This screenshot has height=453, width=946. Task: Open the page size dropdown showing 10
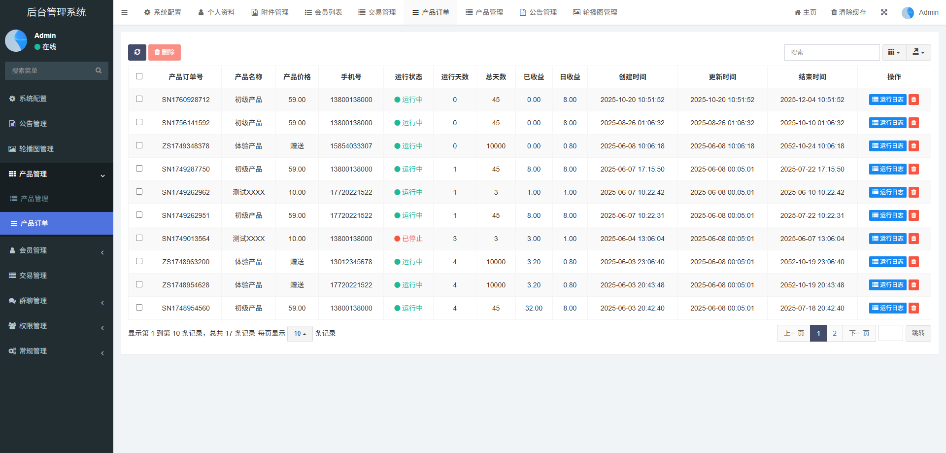300,334
